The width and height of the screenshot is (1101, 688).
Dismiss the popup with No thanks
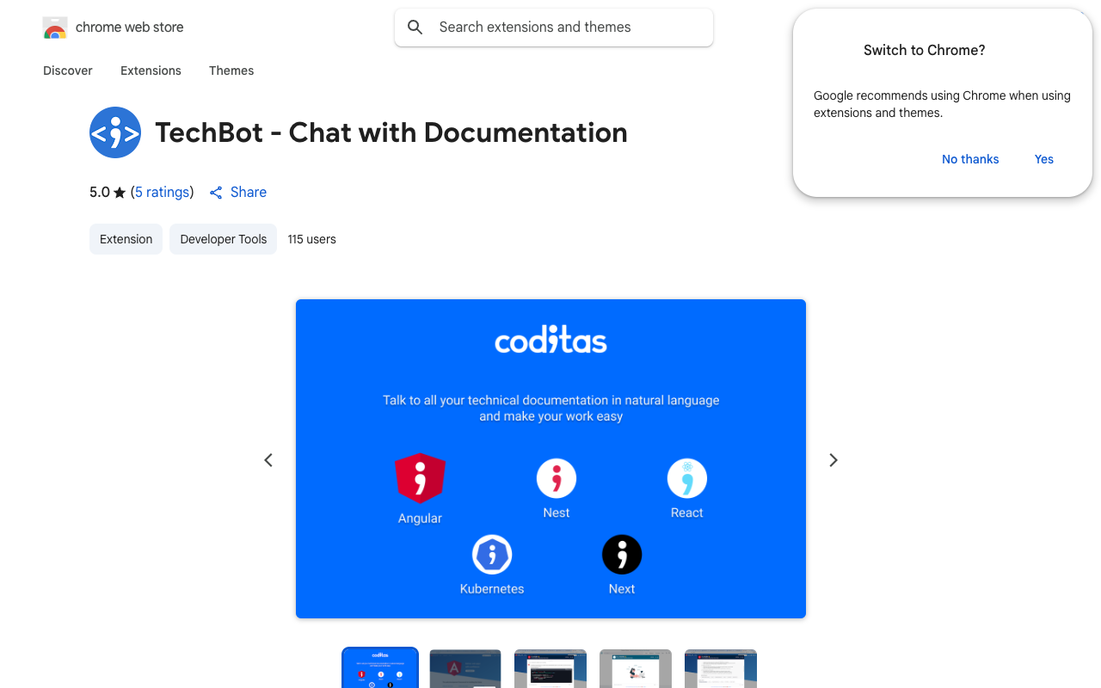pyautogui.click(x=970, y=159)
